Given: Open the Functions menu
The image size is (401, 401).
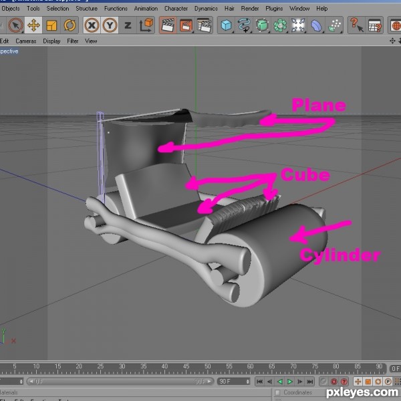Looking at the screenshot, I should [116, 9].
